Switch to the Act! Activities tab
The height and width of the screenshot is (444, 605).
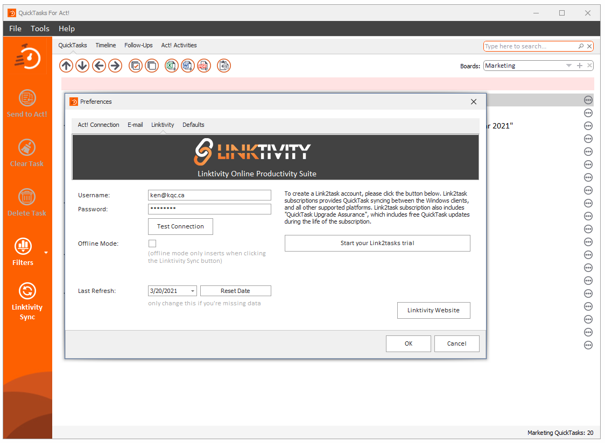[x=179, y=45]
